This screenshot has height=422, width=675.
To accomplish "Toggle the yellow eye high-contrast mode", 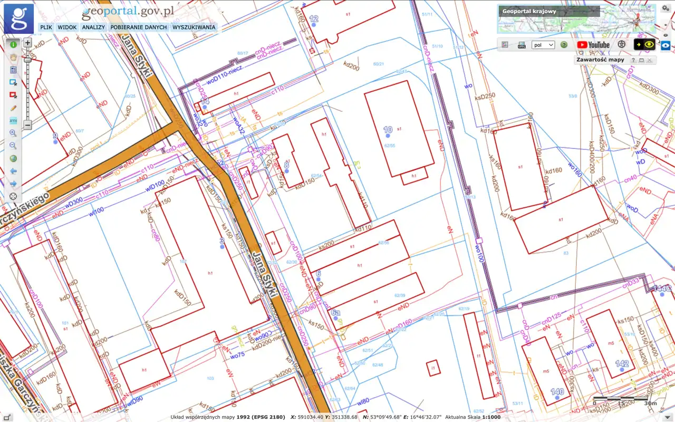I will pyautogui.click(x=644, y=45).
